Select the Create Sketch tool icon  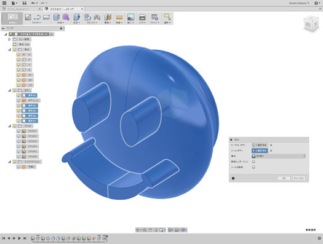tap(28, 17)
